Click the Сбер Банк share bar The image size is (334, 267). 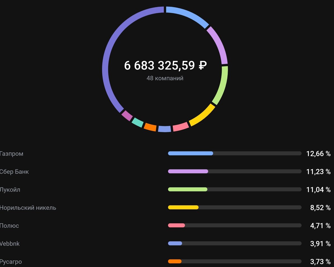click(235, 171)
